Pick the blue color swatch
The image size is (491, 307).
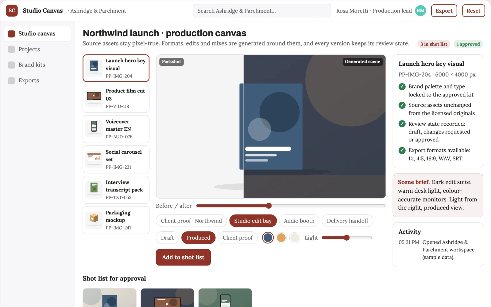(268, 238)
